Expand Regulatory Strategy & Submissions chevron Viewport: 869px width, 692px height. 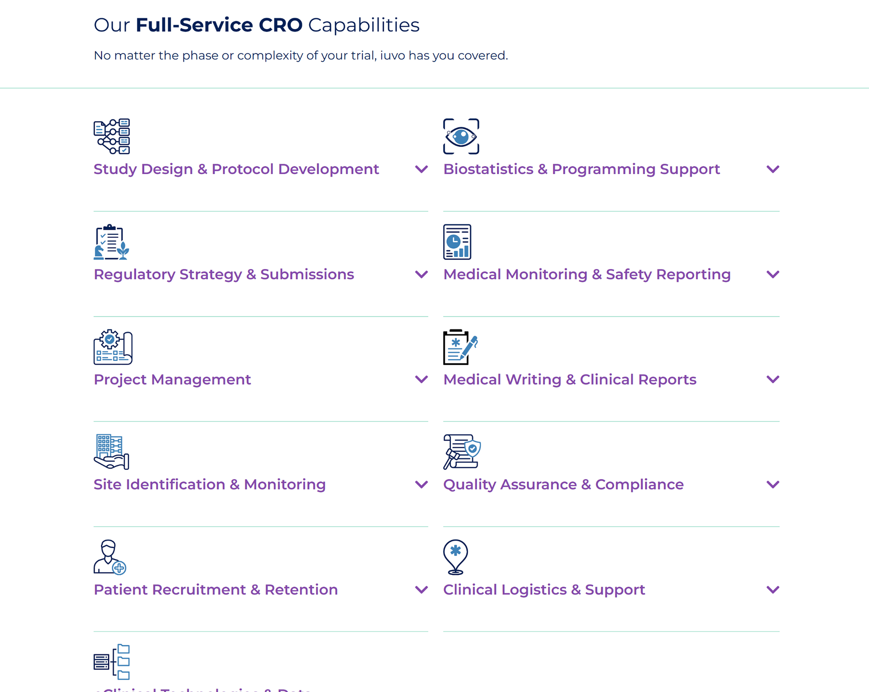click(x=421, y=275)
